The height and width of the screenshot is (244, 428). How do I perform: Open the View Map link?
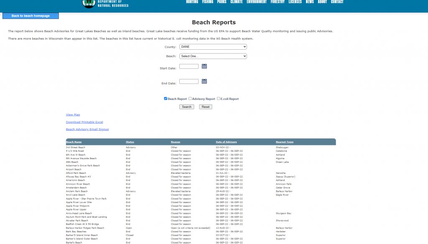point(73,114)
